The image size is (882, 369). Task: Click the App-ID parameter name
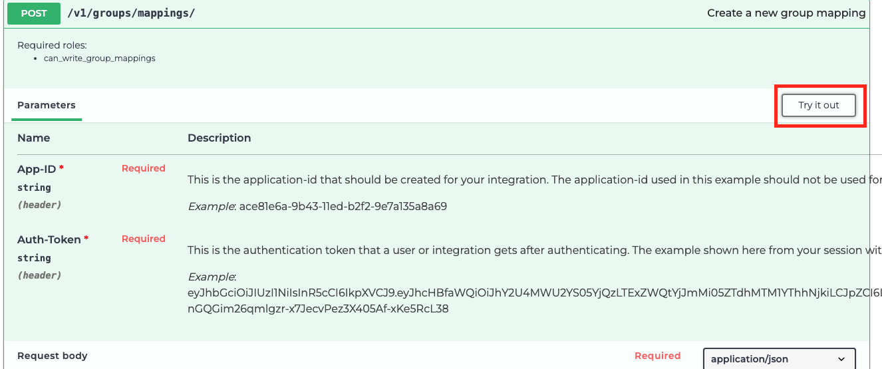[x=37, y=170]
